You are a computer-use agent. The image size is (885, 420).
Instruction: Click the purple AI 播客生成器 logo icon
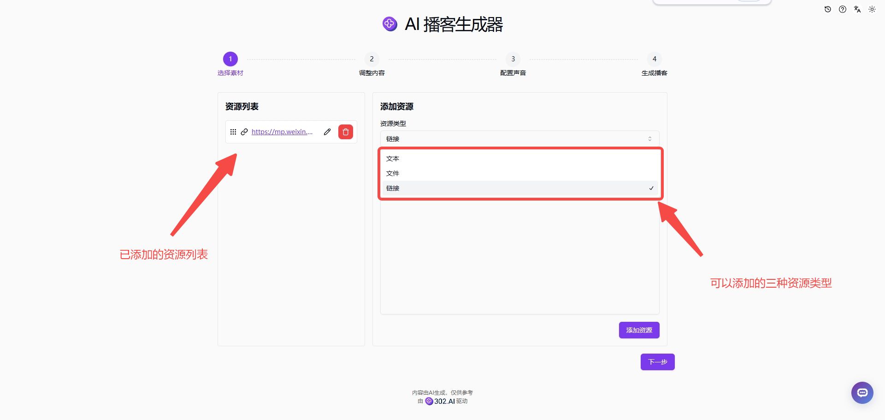click(x=390, y=24)
